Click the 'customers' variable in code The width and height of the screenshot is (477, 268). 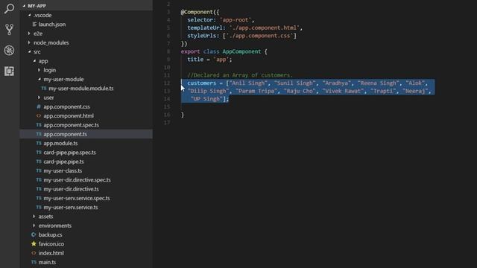click(x=201, y=83)
